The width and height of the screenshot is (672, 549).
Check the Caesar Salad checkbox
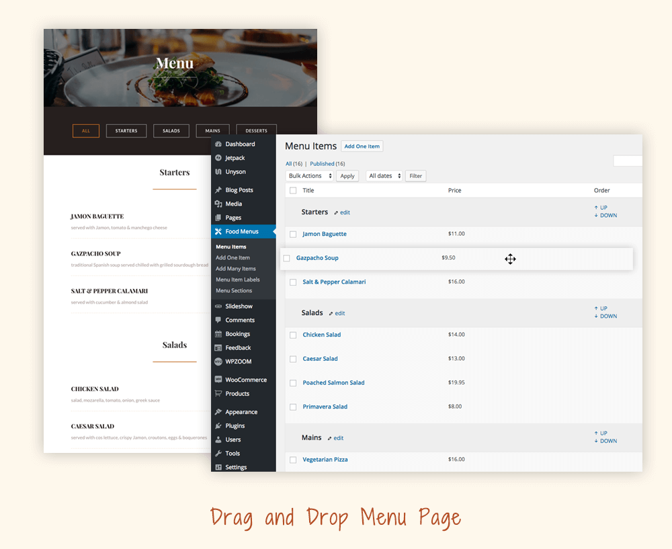click(293, 359)
